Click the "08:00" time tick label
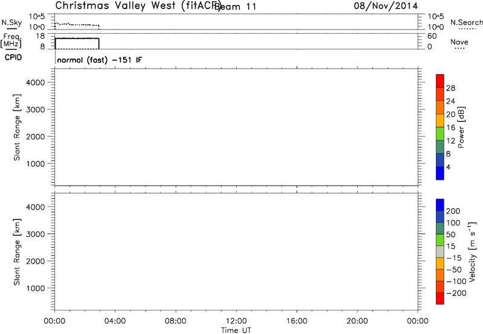483x334 pixels. (176, 321)
